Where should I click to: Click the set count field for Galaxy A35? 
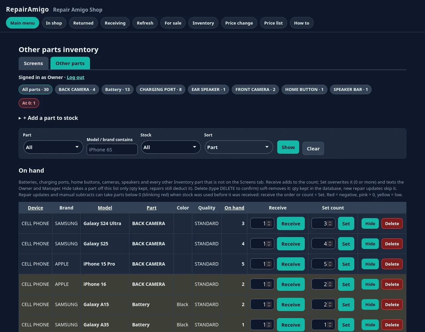pyautogui.click(x=323, y=325)
